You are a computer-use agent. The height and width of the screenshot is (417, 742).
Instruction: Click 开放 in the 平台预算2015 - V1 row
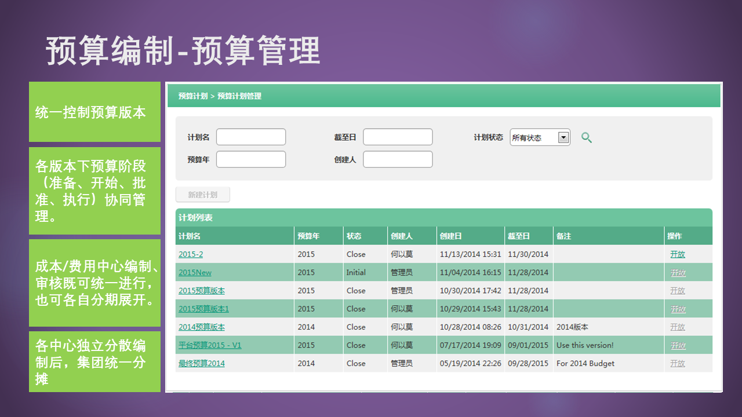pyautogui.click(x=678, y=345)
